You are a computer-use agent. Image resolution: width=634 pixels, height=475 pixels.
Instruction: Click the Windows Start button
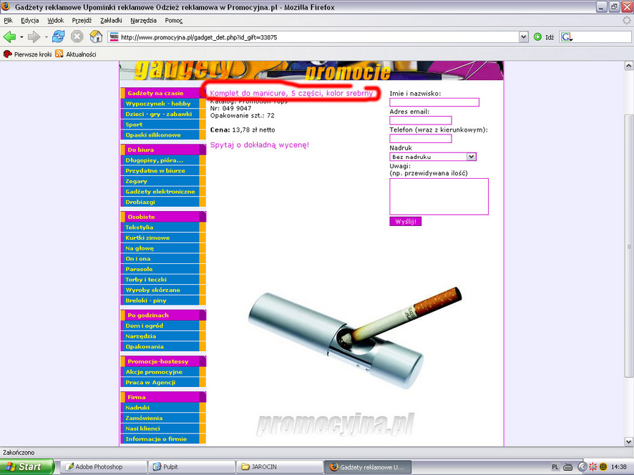27,467
